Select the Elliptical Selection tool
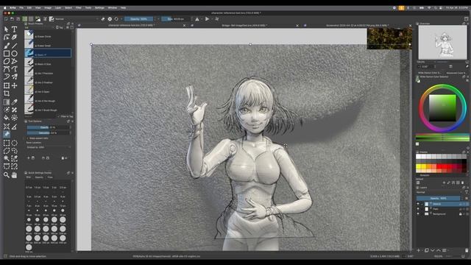The height and width of the screenshot is (265, 471). click(x=14, y=143)
